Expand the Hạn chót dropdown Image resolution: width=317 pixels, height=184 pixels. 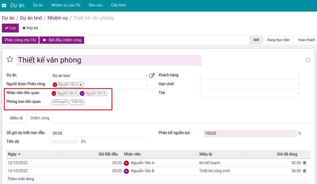coord(299,85)
